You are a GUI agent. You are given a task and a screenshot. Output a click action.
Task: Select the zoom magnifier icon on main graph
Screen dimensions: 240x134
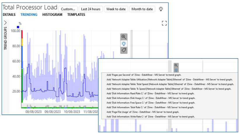click(124, 37)
